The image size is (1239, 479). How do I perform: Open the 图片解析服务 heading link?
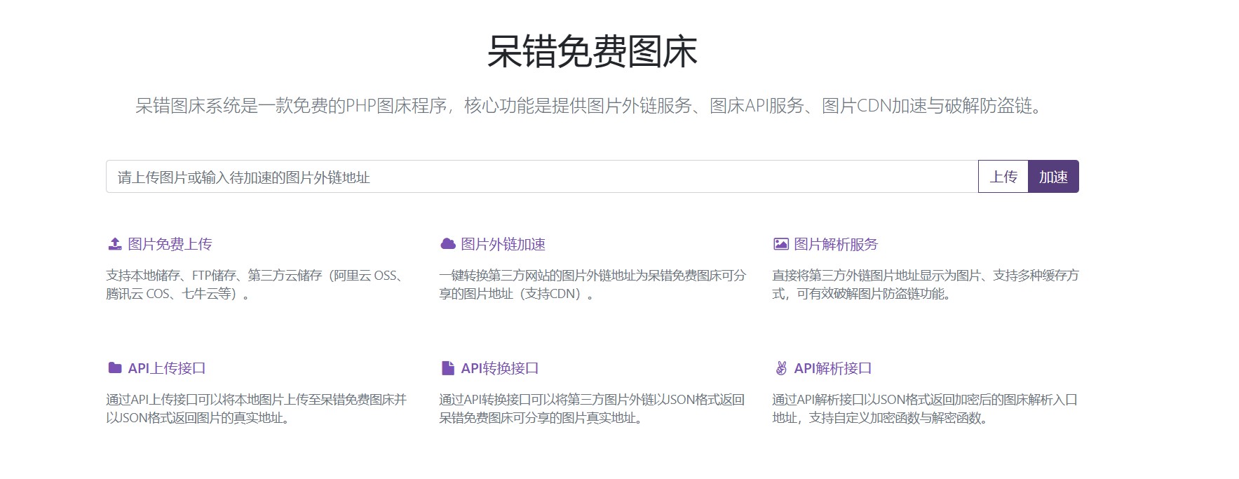tap(836, 244)
